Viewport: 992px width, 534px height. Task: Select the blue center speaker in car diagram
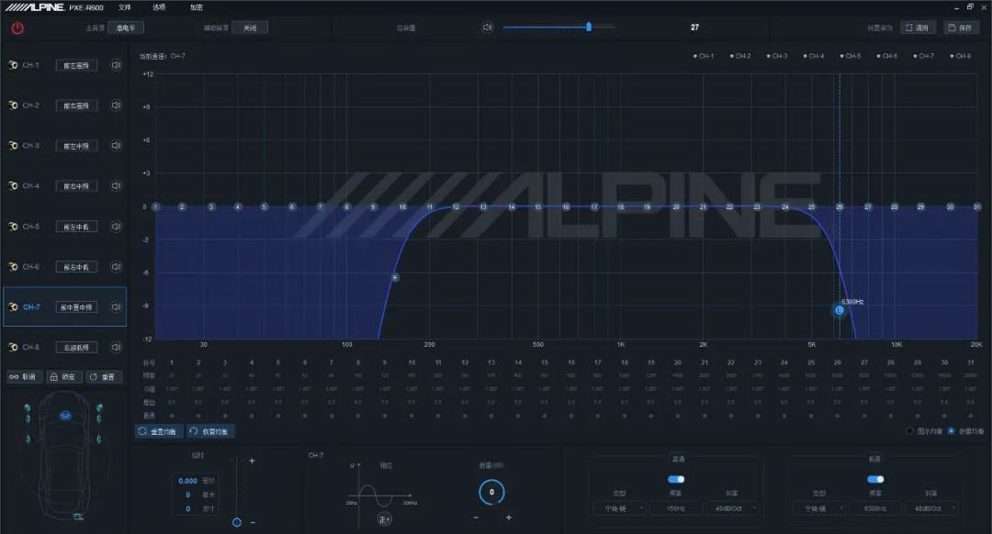point(65,416)
